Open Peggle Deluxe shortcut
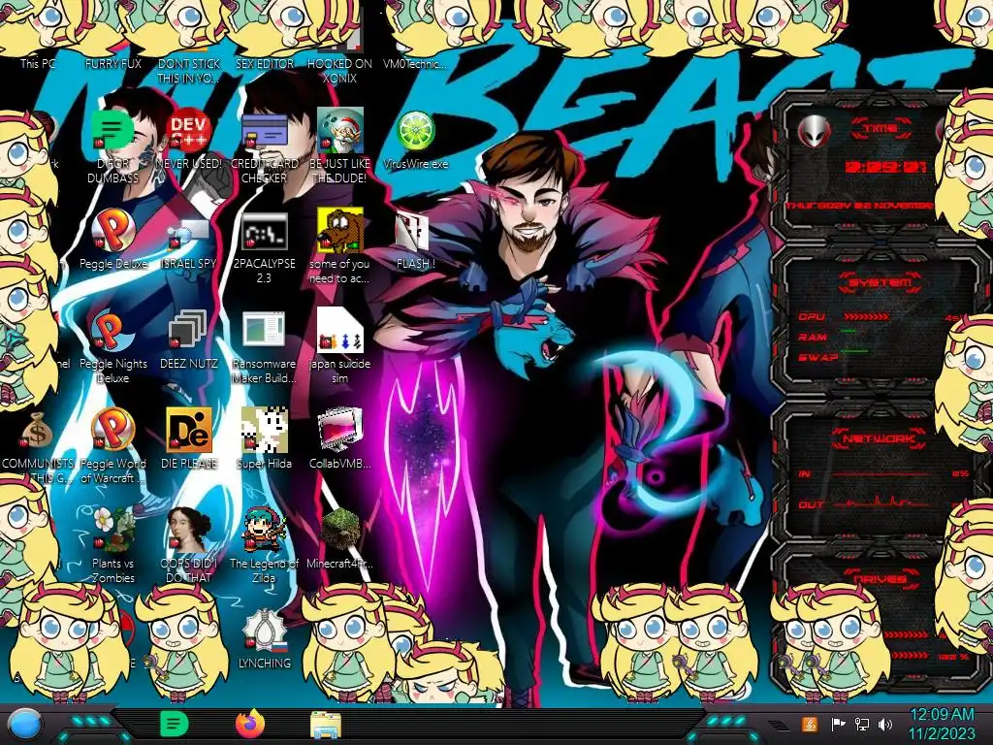Viewport: 993px width, 745px height. click(x=112, y=231)
